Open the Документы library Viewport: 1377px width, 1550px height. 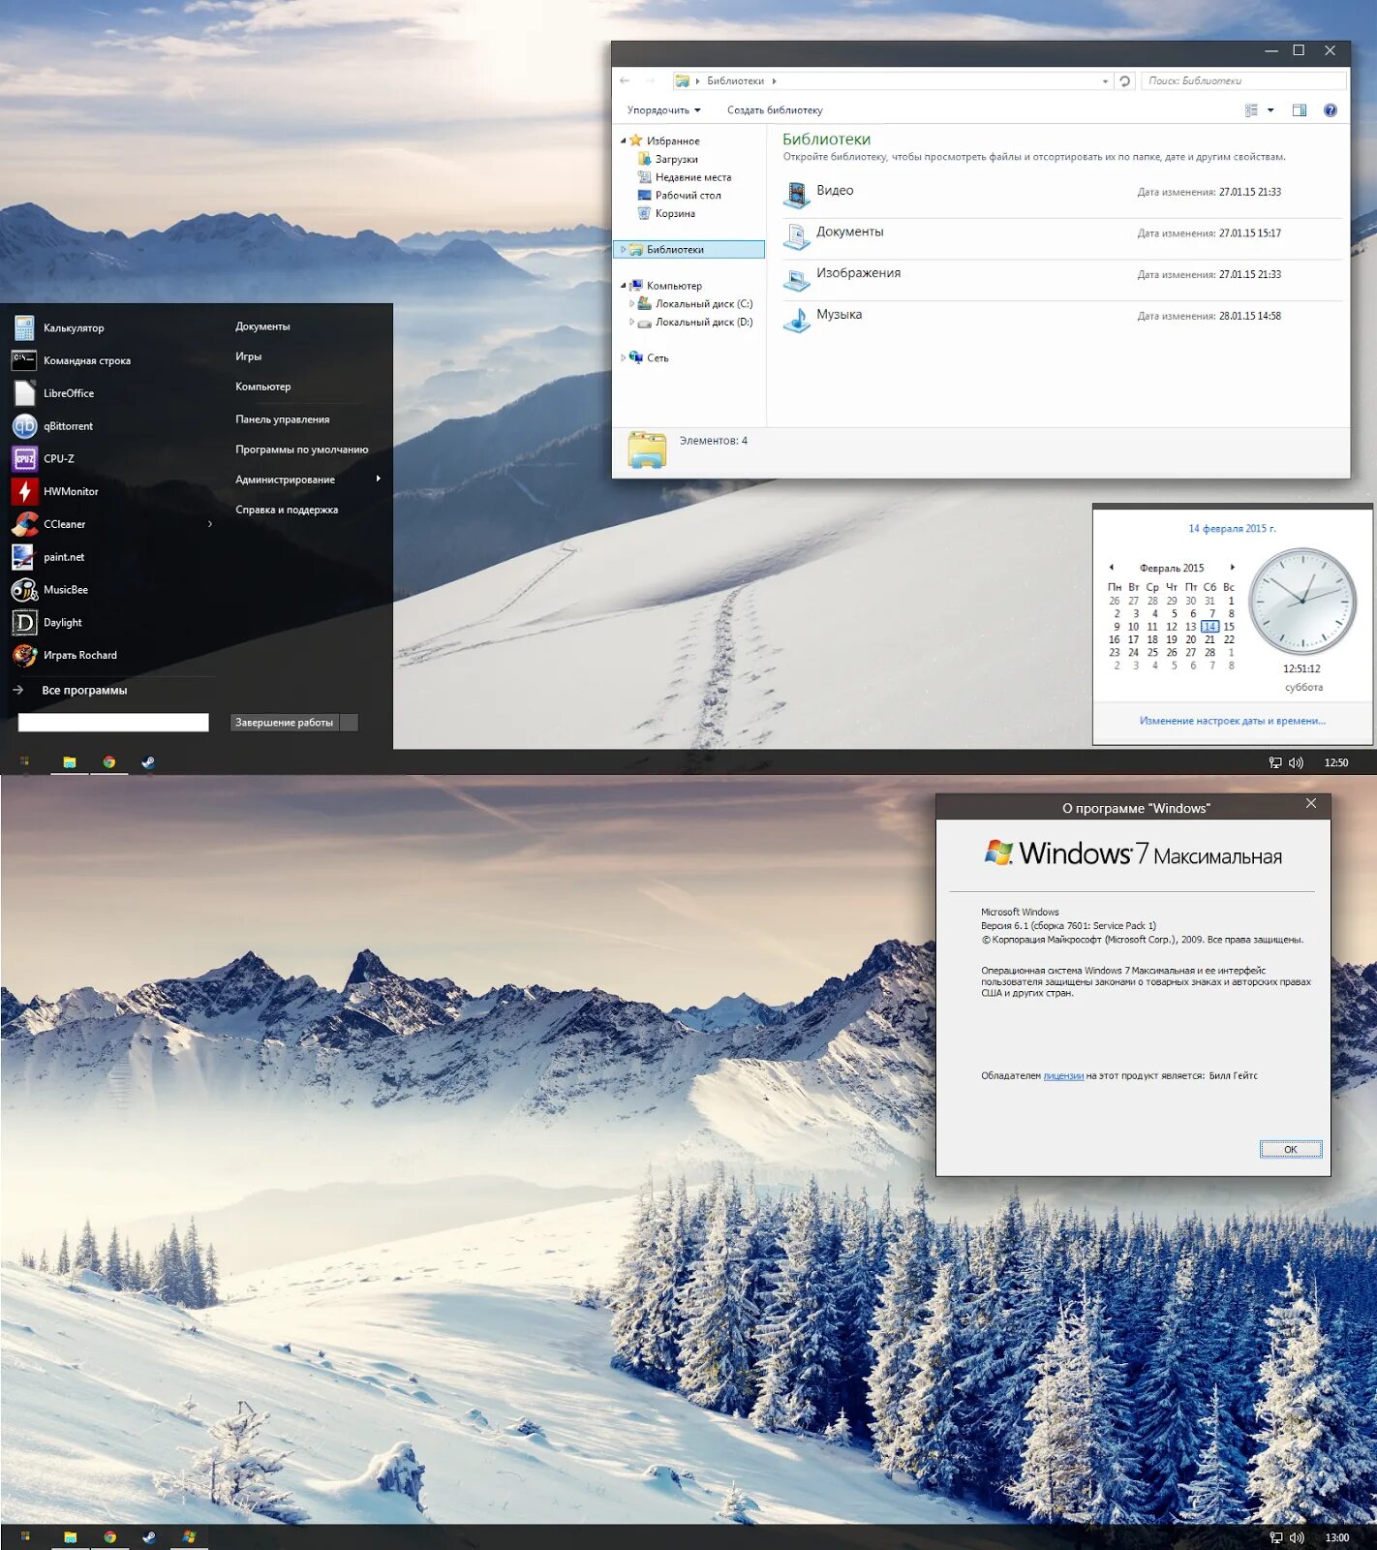pos(1062,238)
